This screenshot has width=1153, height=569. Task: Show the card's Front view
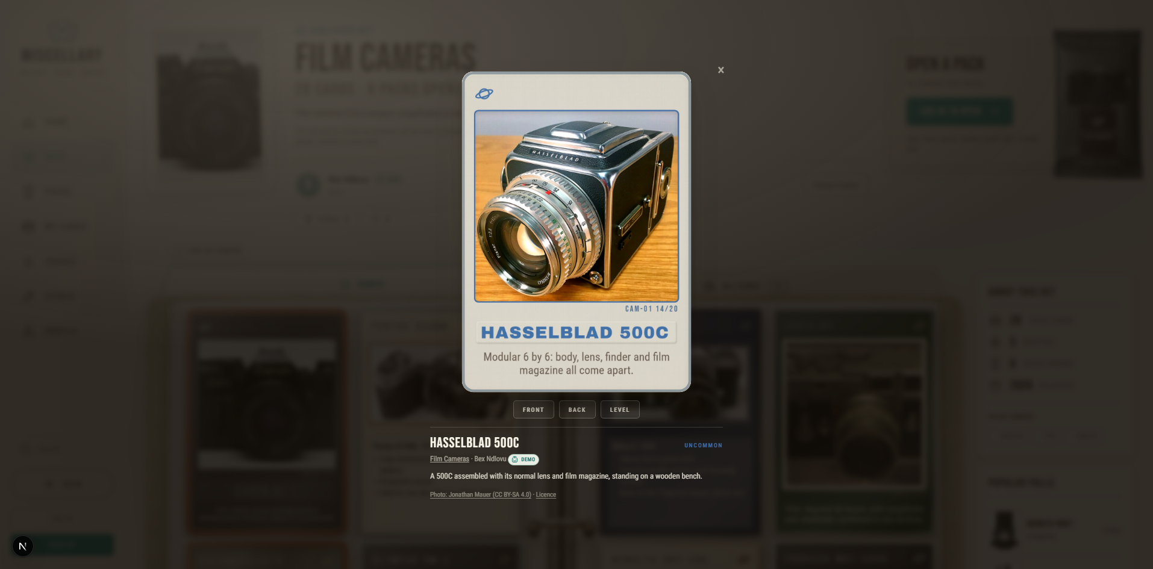(x=533, y=409)
